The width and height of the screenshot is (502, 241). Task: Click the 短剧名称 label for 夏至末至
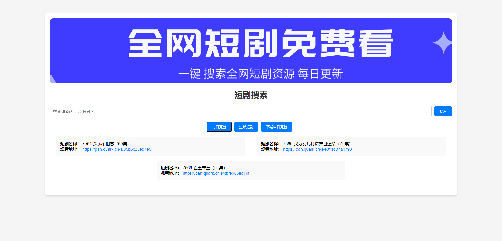170,168
